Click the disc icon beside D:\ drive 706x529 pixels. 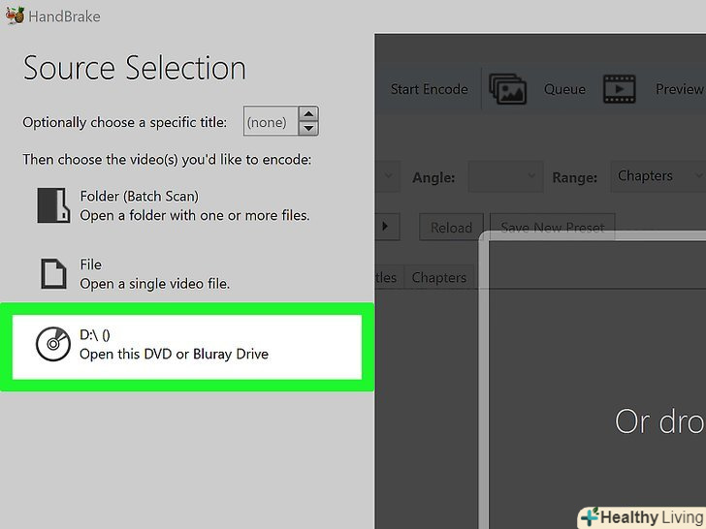click(x=53, y=344)
